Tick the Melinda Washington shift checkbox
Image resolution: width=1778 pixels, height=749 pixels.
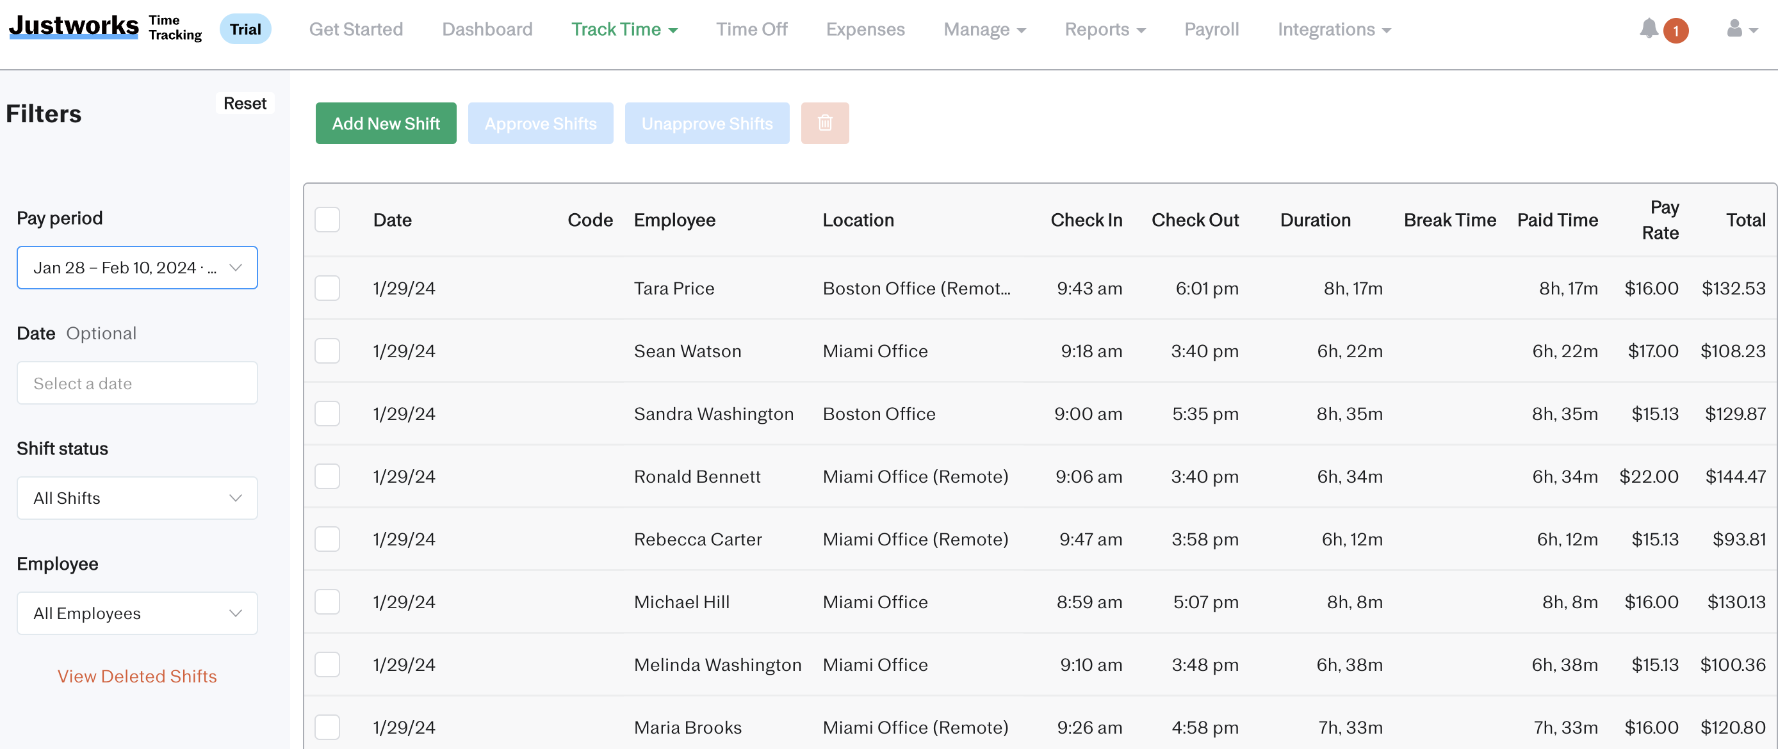point(327,665)
